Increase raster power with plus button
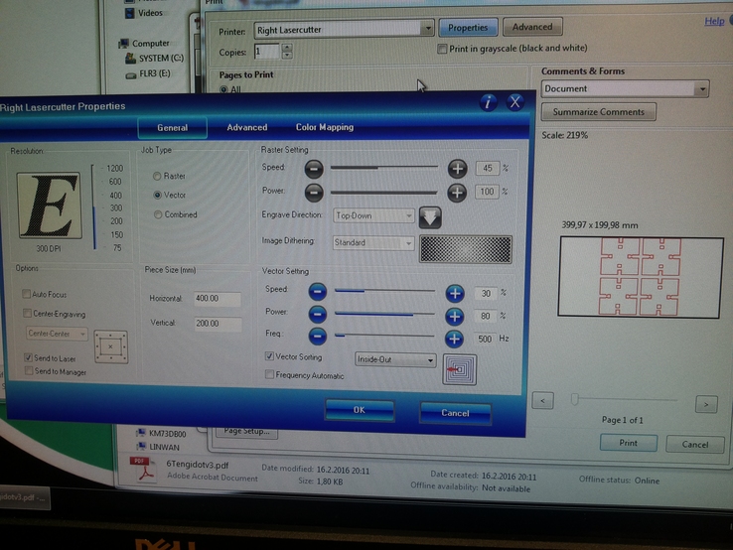 pyautogui.click(x=457, y=193)
